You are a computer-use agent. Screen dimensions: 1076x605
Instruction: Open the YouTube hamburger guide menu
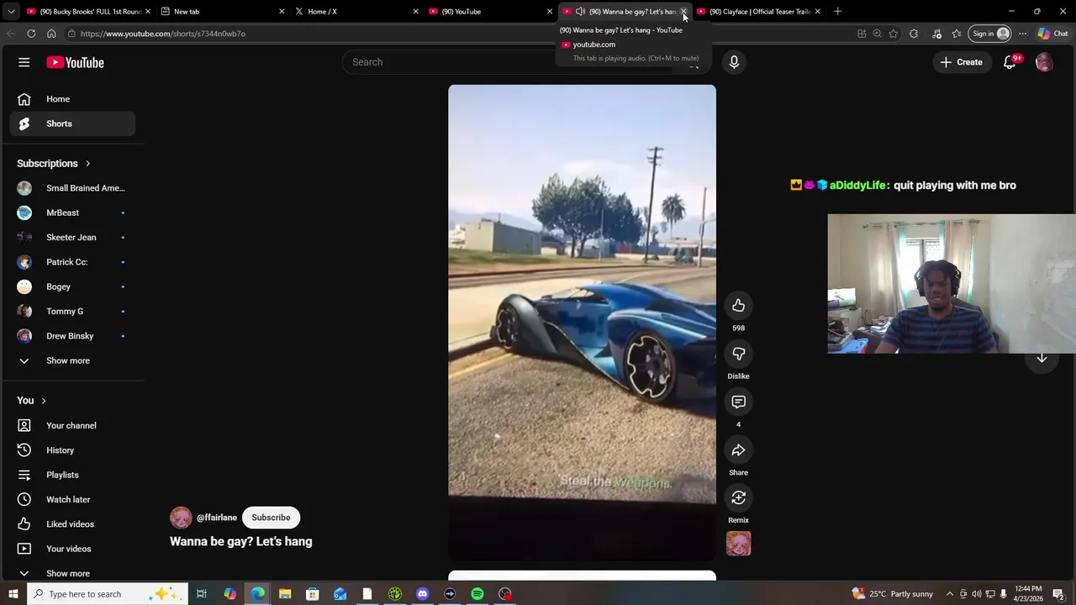24,62
